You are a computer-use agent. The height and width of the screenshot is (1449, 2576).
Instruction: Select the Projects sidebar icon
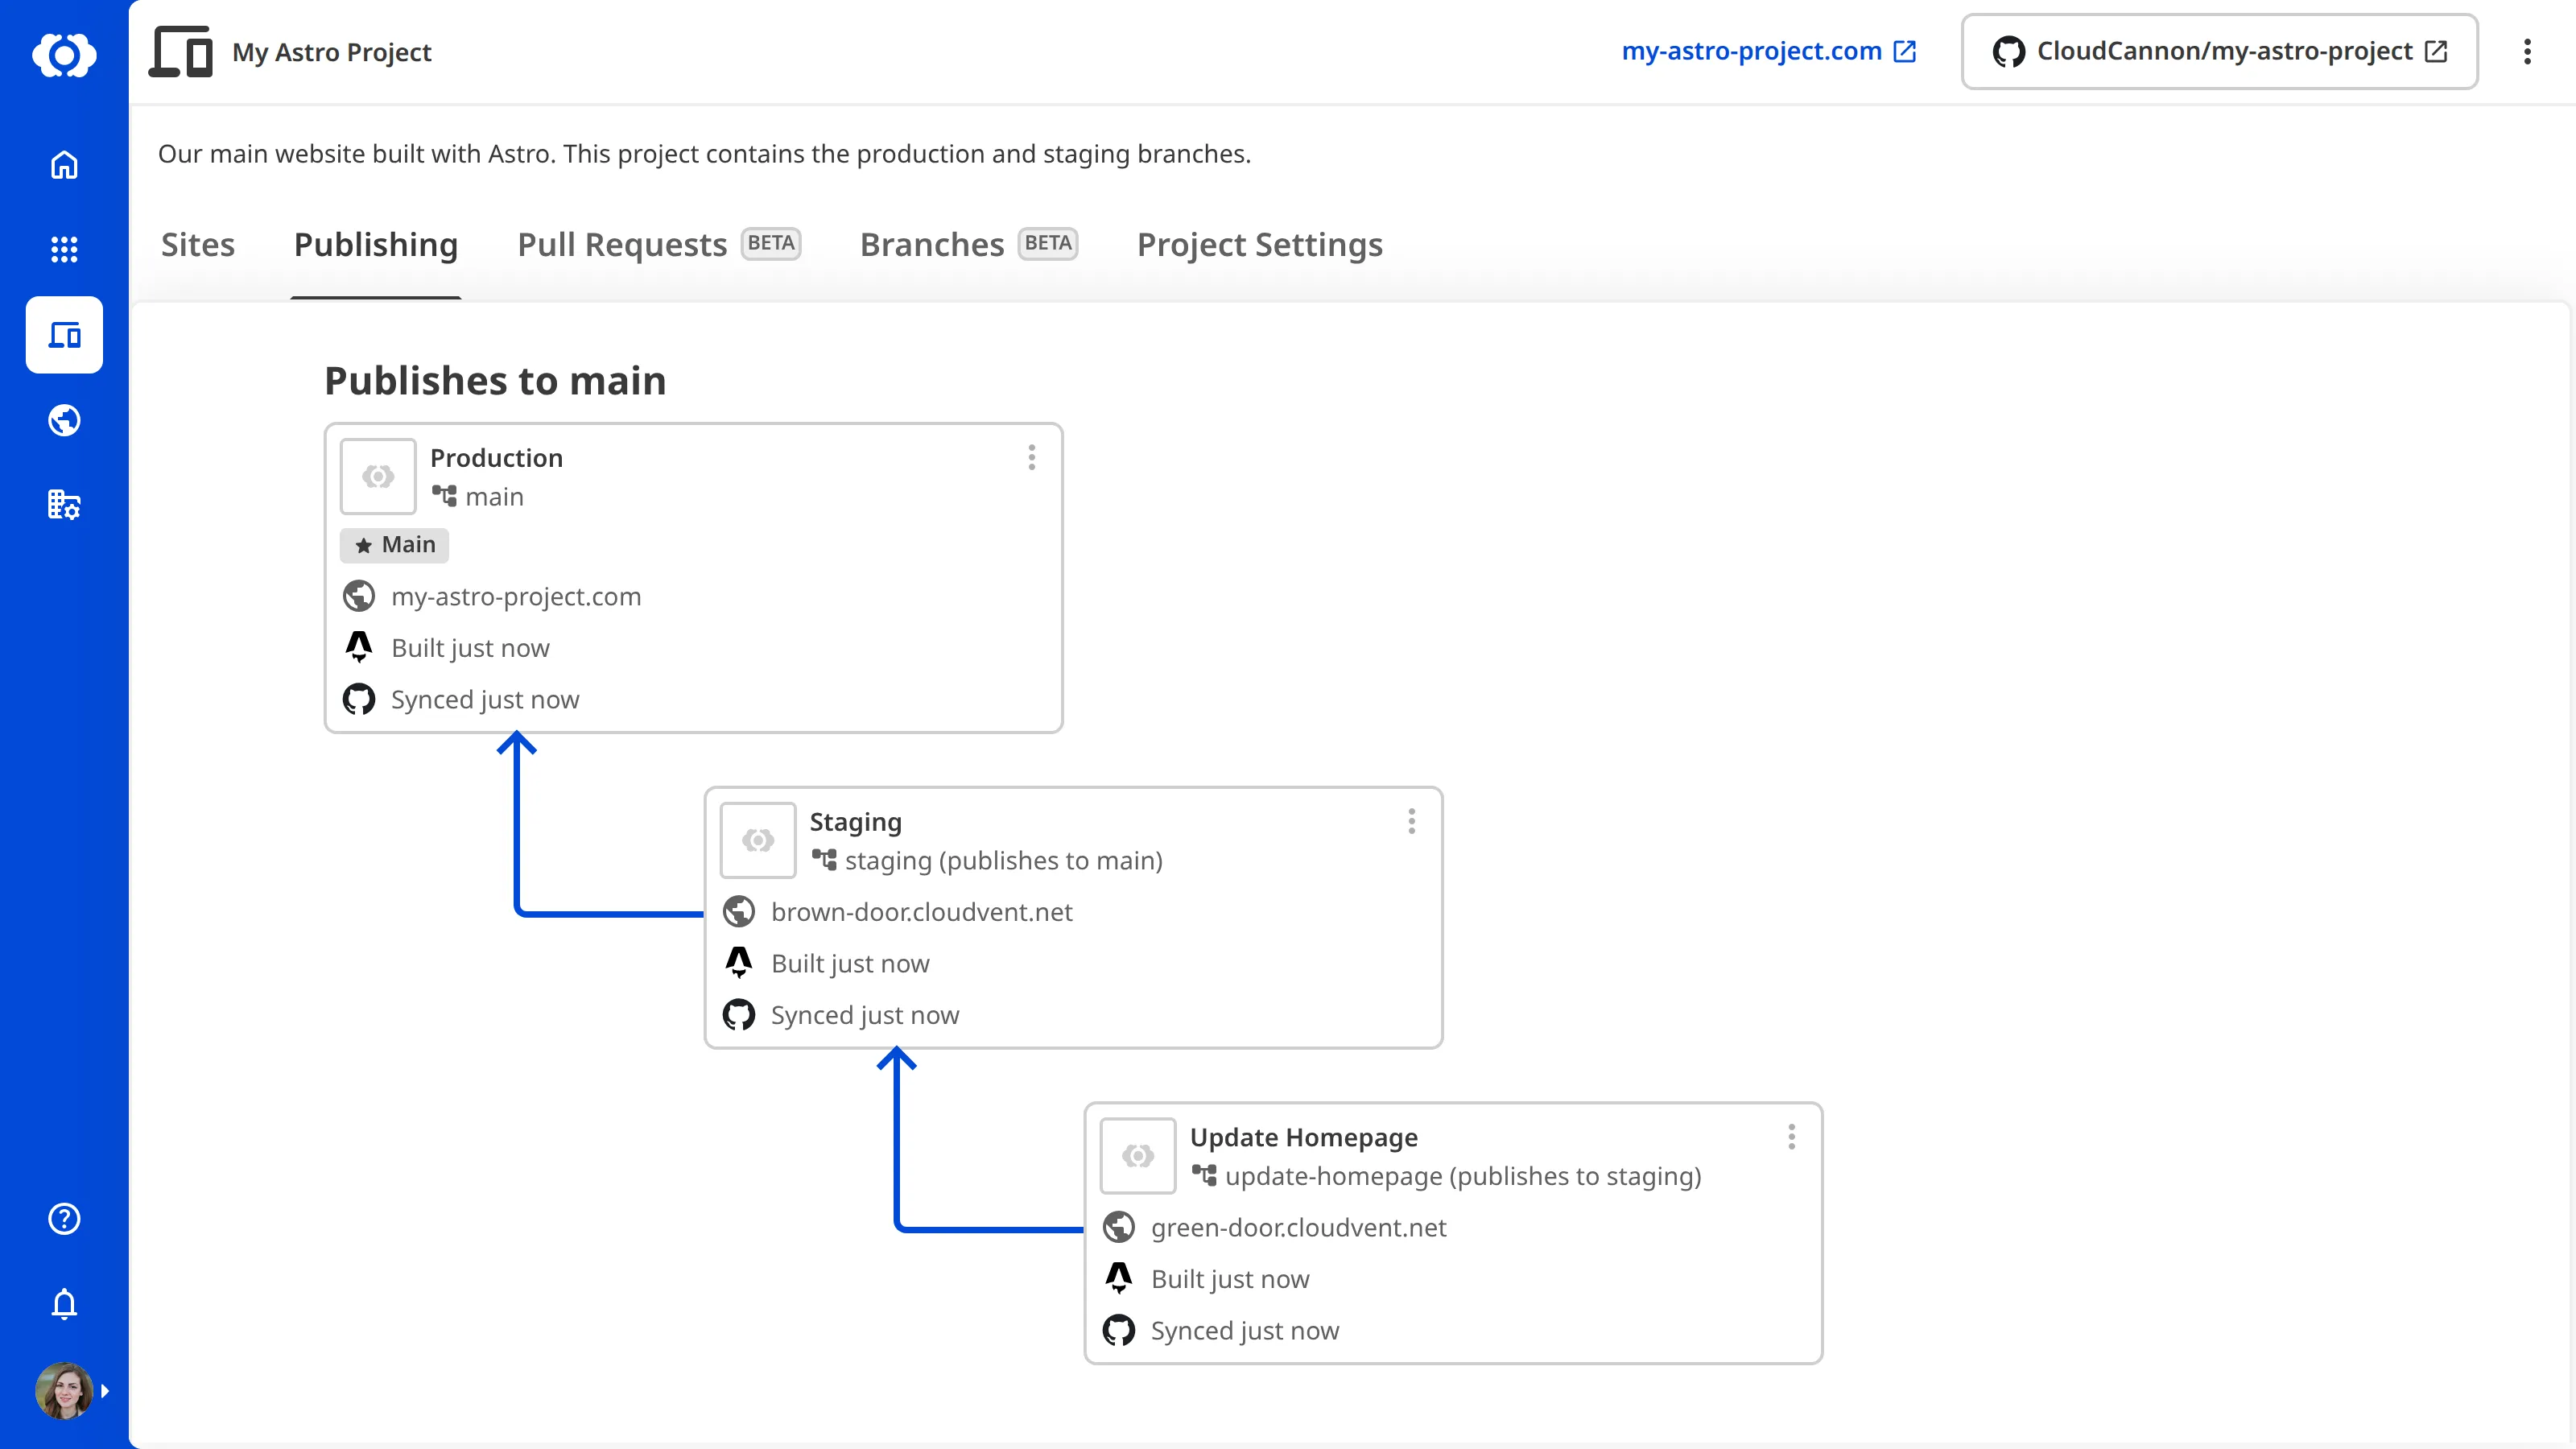[64, 335]
